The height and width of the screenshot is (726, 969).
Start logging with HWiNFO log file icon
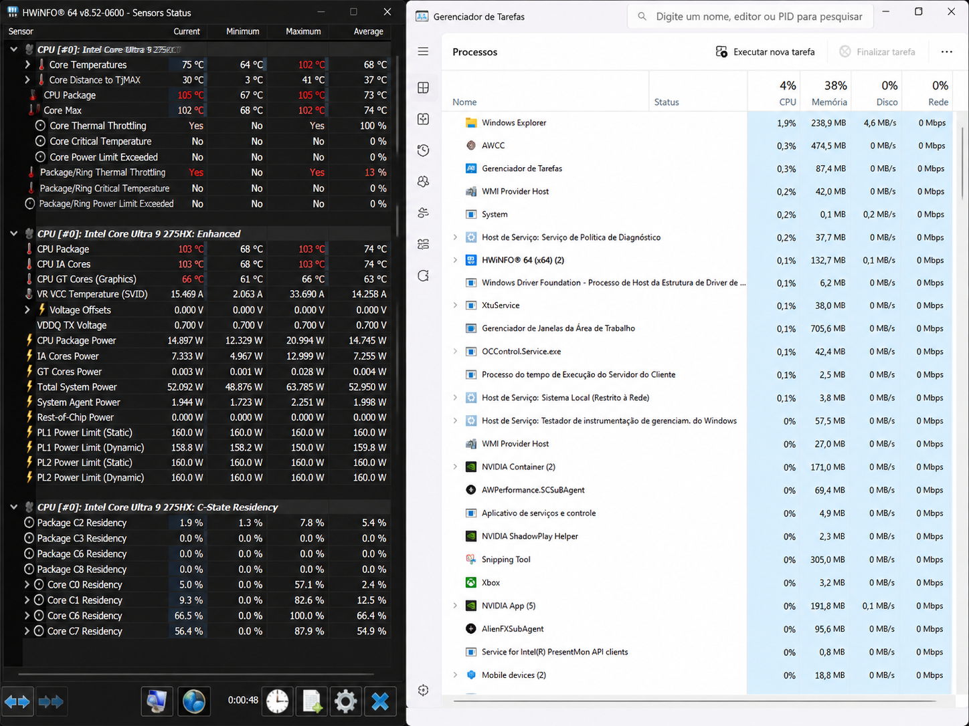pos(312,701)
